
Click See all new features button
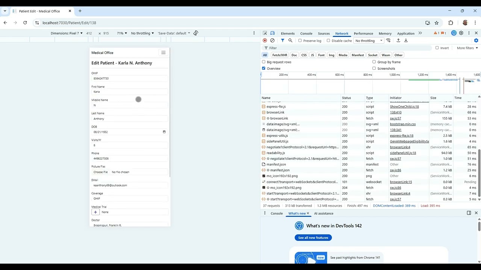tap(313, 238)
